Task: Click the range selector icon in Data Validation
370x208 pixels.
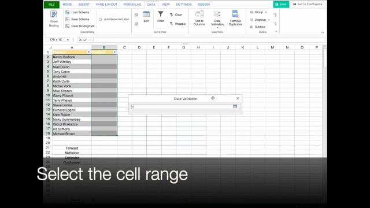Action: tap(235, 106)
